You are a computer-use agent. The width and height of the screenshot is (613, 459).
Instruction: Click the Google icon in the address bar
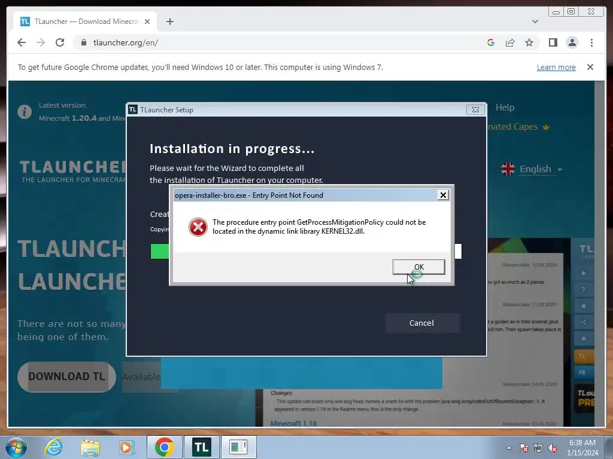491,42
